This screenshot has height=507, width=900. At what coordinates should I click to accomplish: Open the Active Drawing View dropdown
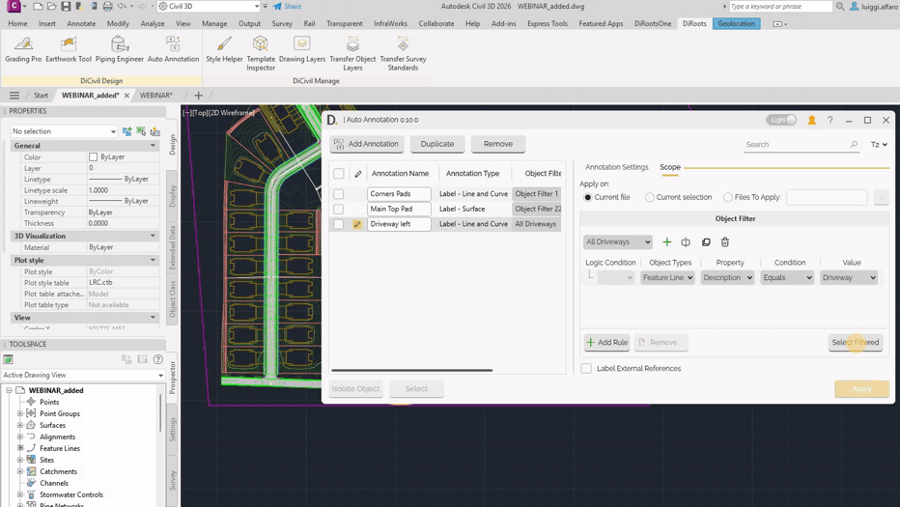tap(83, 375)
